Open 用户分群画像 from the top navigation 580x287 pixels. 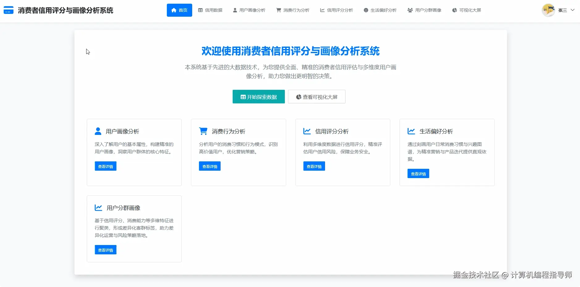pyautogui.click(x=424, y=10)
